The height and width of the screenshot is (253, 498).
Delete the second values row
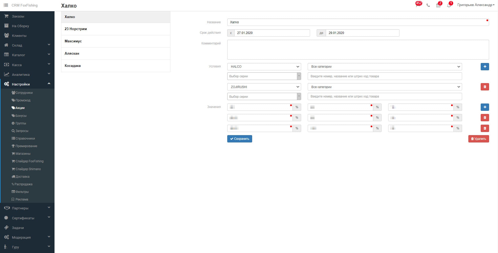485,118
